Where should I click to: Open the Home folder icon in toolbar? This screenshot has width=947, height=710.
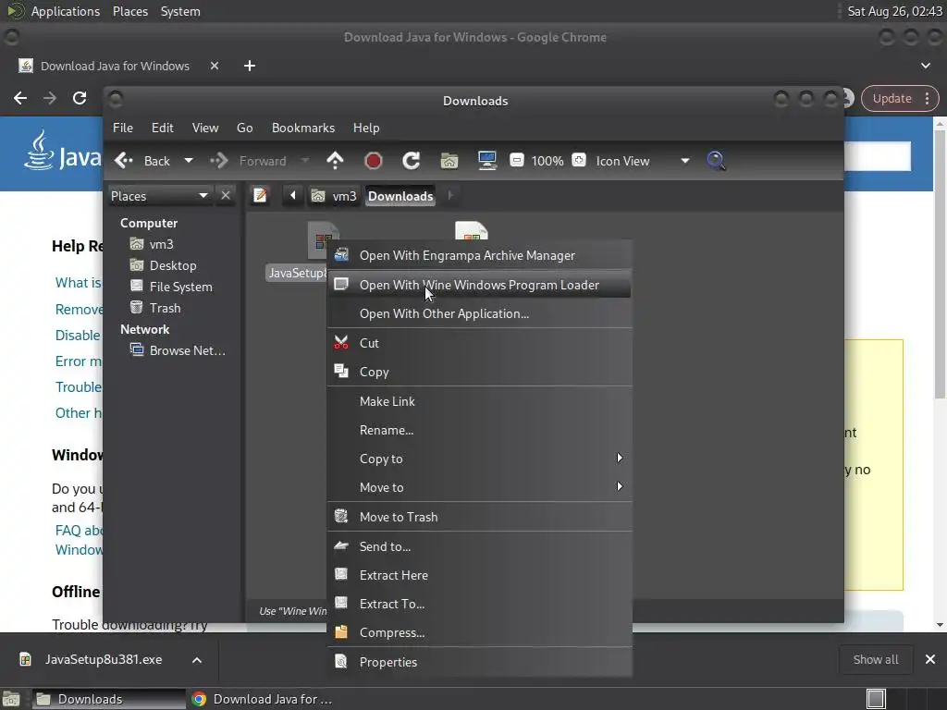pos(449,161)
